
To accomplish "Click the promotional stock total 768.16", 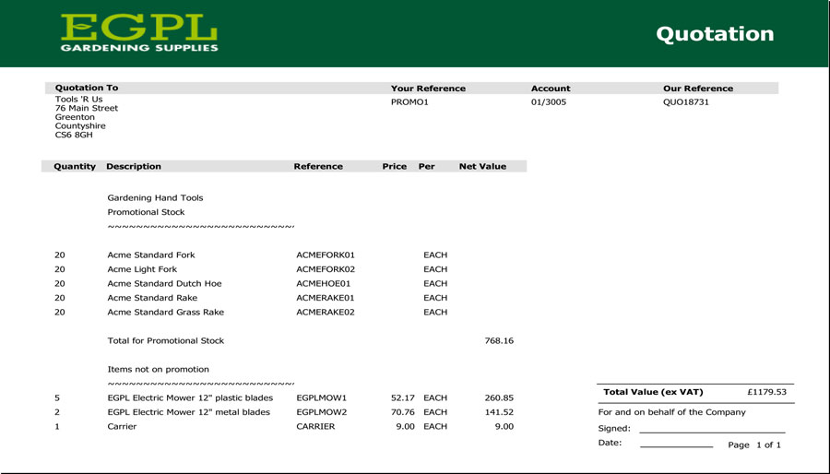I will [x=498, y=341].
